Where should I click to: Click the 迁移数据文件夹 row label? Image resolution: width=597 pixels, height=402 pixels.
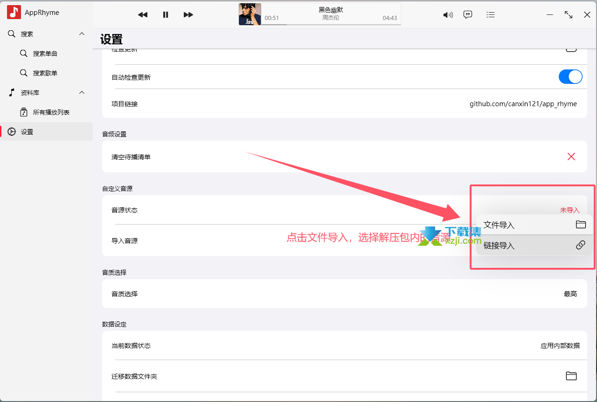point(134,376)
